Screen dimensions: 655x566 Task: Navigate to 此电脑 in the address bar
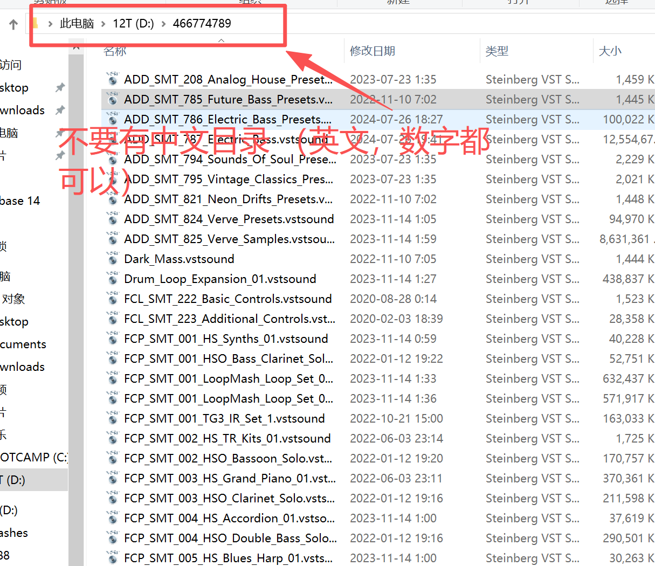(x=77, y=23)
